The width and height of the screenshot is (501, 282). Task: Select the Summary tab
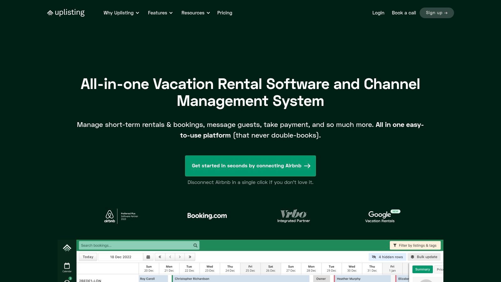(x=422, y=269)
